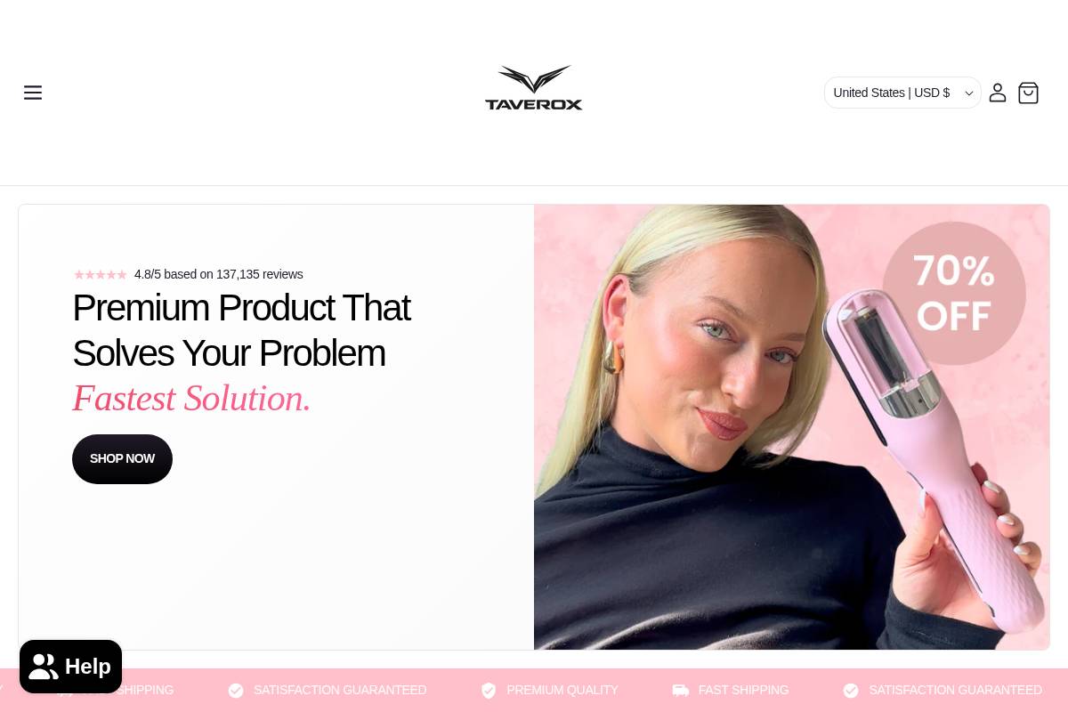Image resolution: width=1068 pixels, height=712 pixels.
Task: Click the Fast Shipping truck icon
Action: [x=681, y=691]
